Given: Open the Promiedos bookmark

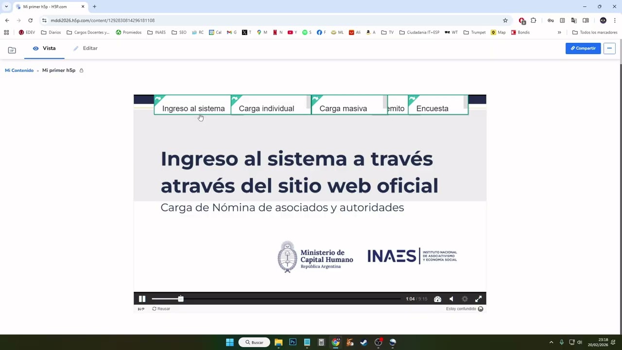Looking at the screenshot, I should [x=129, y=33].
